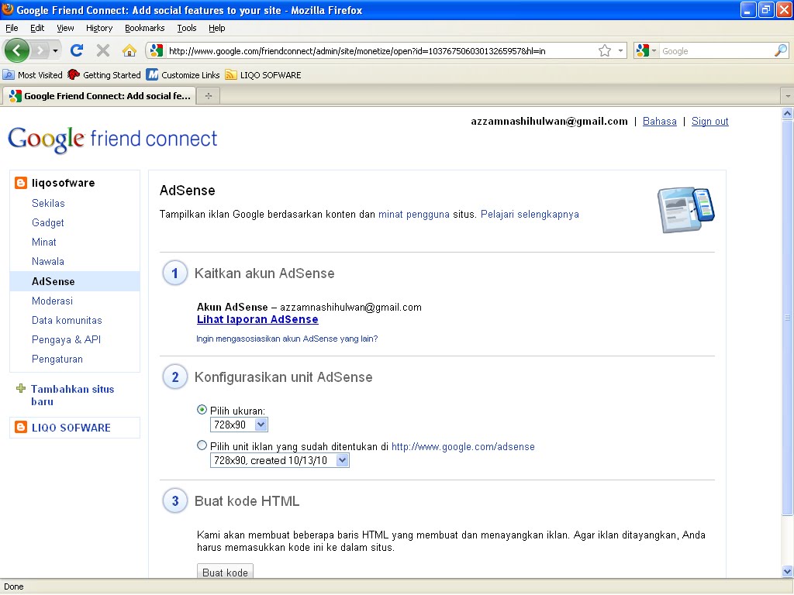Select the Pilih unit iklan radio button

(x=202, y=445)
